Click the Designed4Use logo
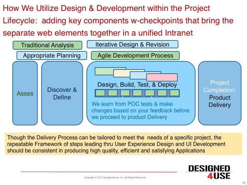Viewport: 247px width, 185px height. tap(209, 172)
